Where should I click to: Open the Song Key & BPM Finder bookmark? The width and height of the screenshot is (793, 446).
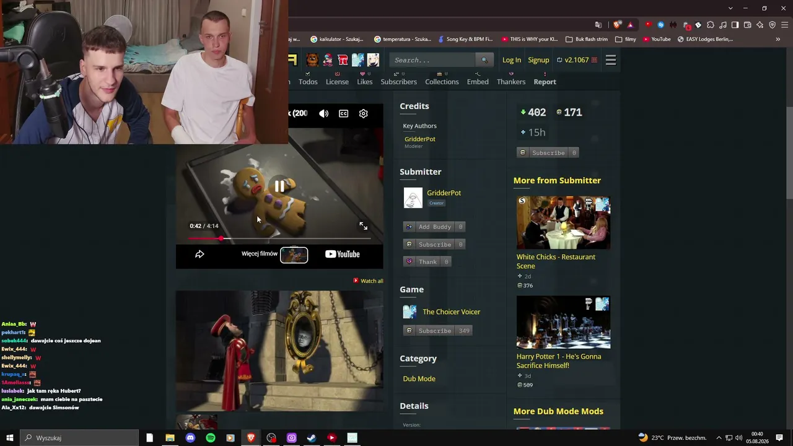465,39
